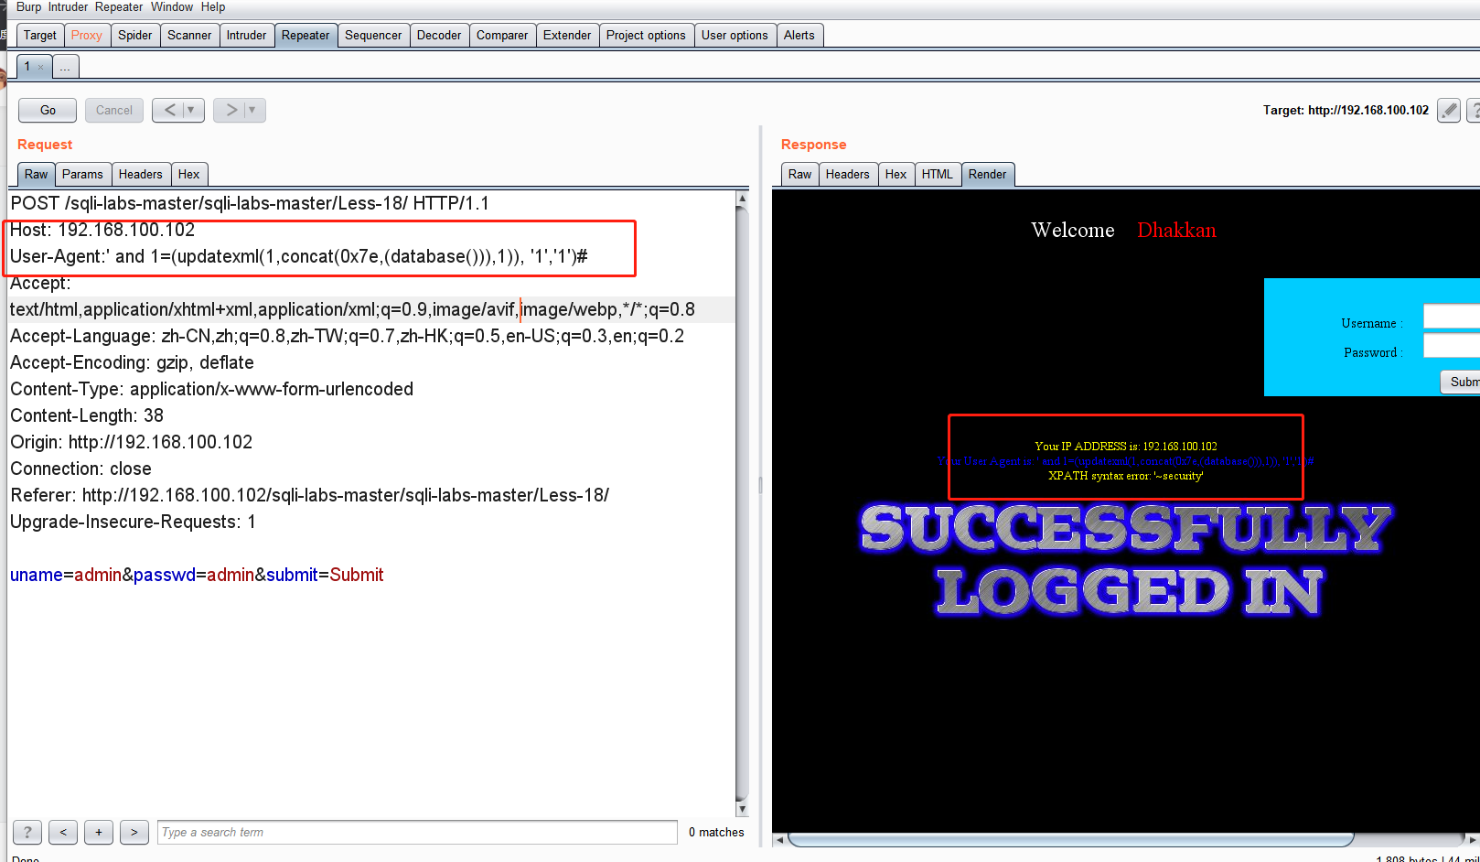
Task: Select Repeater request tab 1
Action: tap(28, 67)
